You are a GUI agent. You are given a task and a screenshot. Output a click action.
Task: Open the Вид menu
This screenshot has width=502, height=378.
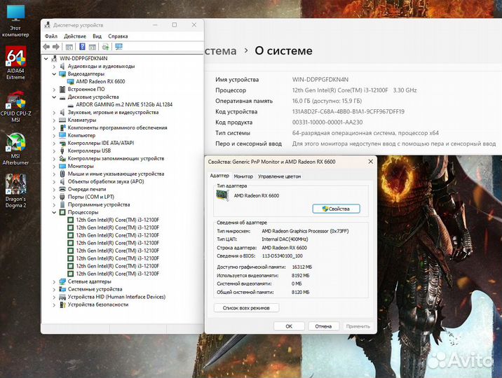[x=97, y=36]
